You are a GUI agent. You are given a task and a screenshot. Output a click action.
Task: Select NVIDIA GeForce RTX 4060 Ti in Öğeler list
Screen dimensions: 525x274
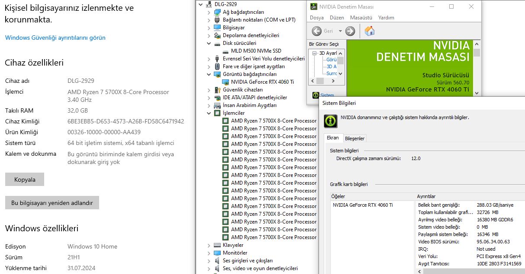pyautogui.click(x=363, y=205)
